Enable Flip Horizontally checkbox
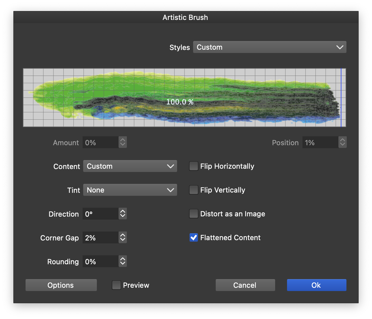This screenshot has height=319, width=372. (x=194, y=166)
